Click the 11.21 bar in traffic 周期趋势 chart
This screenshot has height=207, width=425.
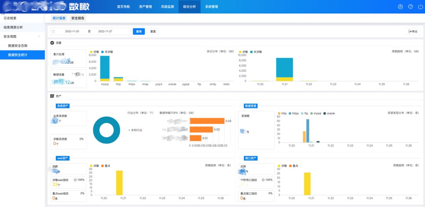coord(285,69)
